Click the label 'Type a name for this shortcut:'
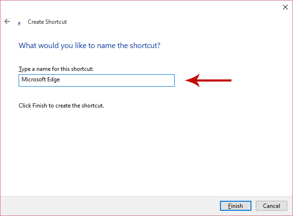Viewport: 293px width, 216px height. (56, 69)
